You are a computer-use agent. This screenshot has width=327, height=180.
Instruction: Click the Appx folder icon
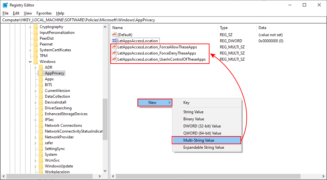click(x=41, y=79)
